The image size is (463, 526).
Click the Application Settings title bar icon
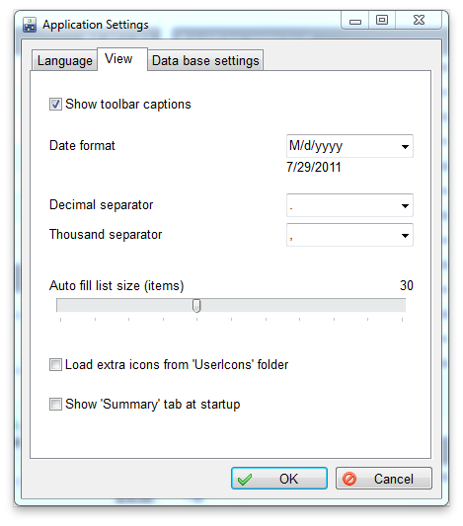30,25
